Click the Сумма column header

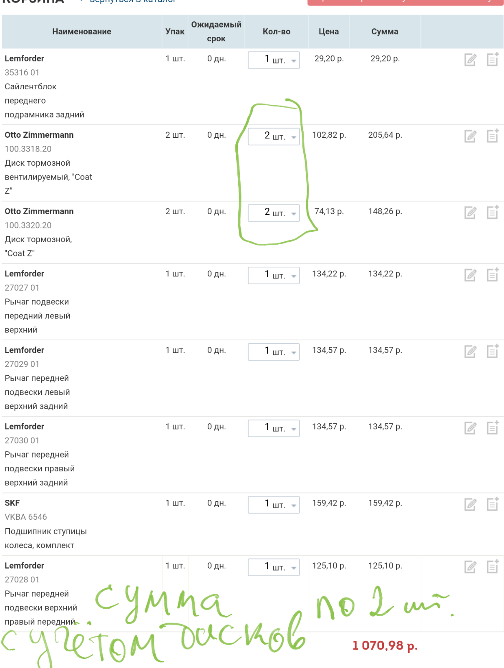(385, 32)
